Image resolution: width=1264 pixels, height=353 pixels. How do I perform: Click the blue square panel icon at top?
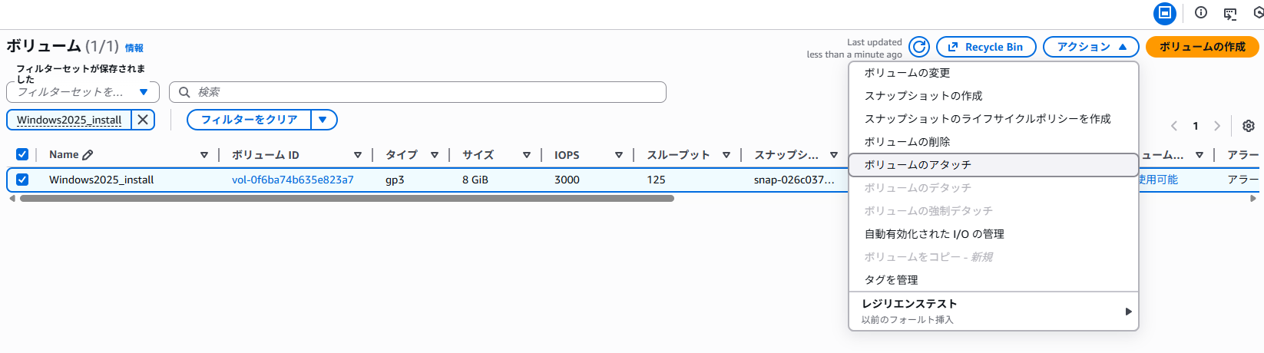point(1165,13)
